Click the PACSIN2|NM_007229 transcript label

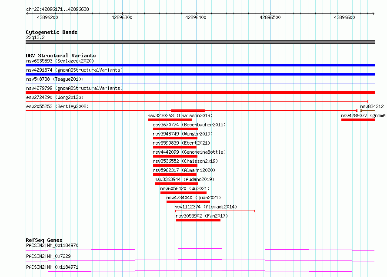[48, 256]
